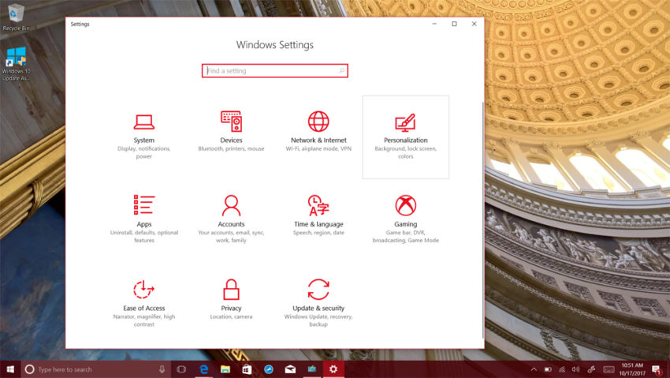Open the Recycle Bin desktop icon

click(x=16, y=17)
